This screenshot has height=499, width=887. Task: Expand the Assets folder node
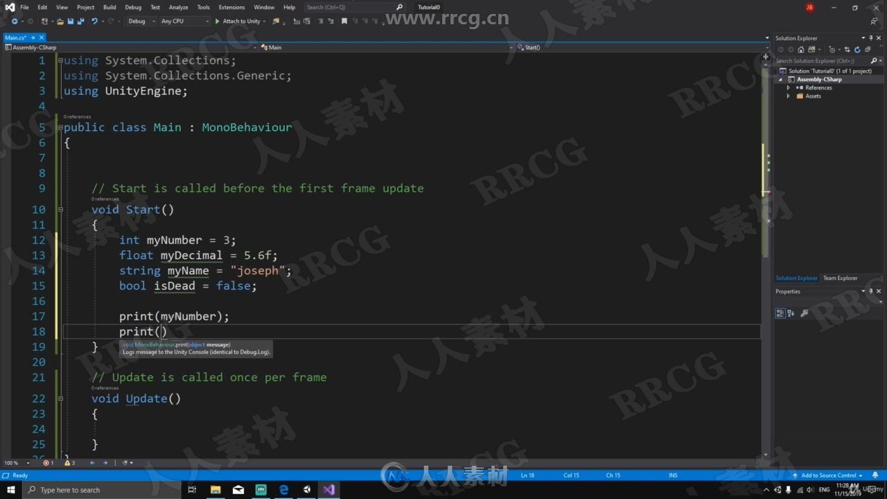click(x=788, y=96)
